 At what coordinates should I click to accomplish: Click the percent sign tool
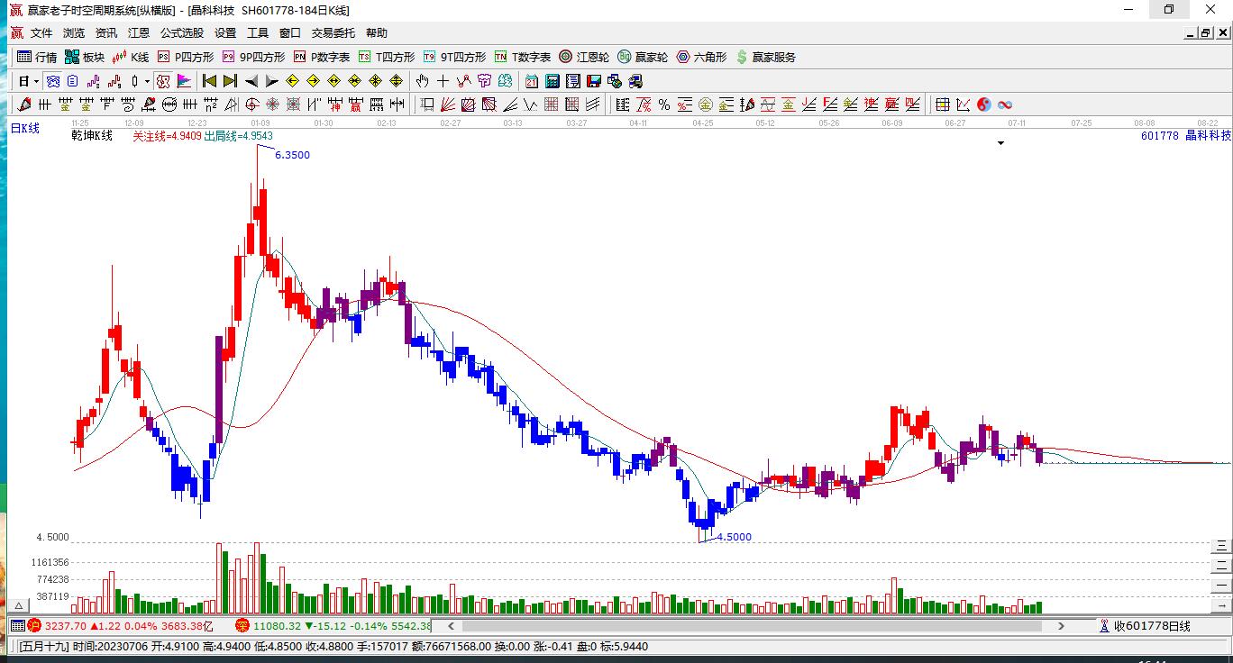(664, 104)
